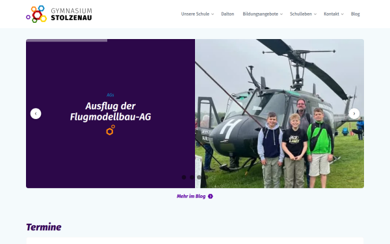This screenshot has height=244, width=390.
Task: Open the Ausflug der Flugmodellbau-AG article
Action: click(110, 111)
